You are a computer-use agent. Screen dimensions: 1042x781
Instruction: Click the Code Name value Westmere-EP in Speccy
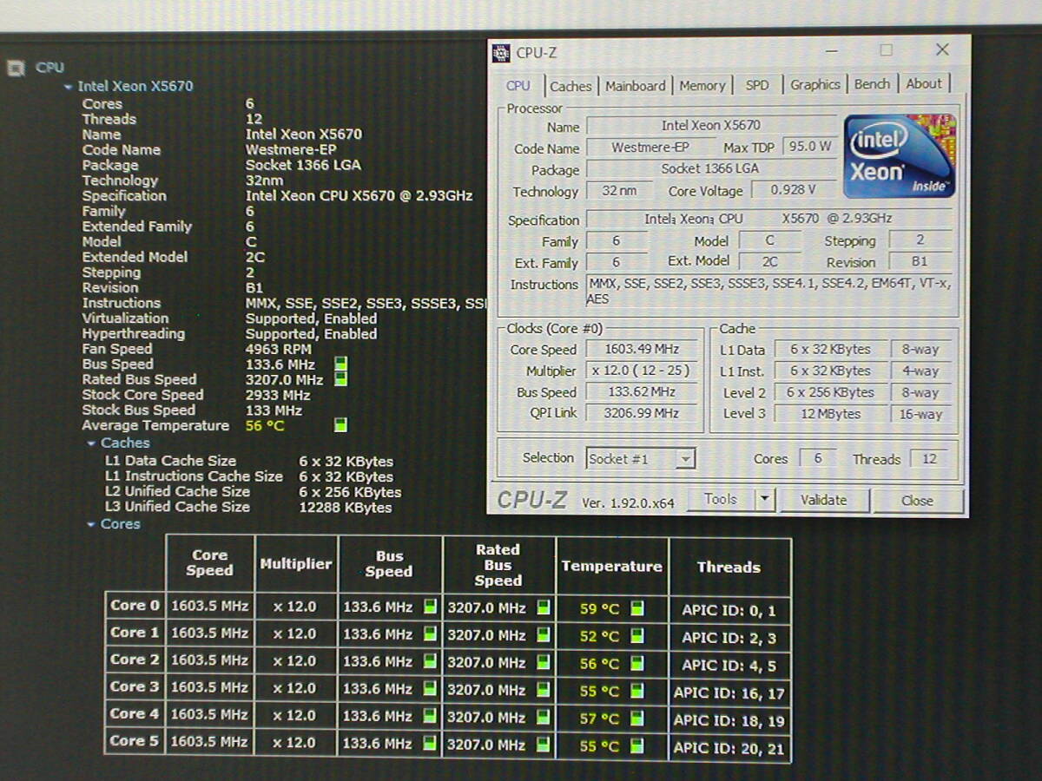(x=291, y=149)
